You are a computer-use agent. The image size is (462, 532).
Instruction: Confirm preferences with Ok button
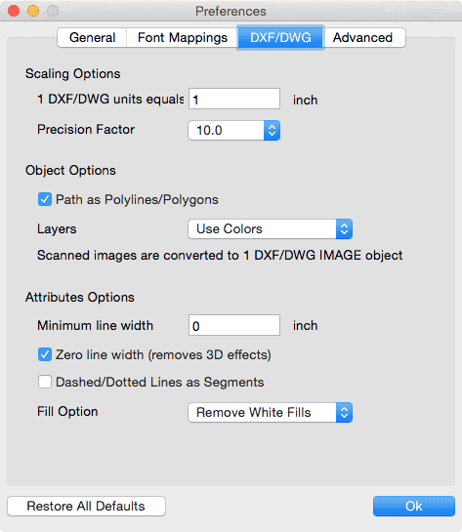tap(414, 507)
